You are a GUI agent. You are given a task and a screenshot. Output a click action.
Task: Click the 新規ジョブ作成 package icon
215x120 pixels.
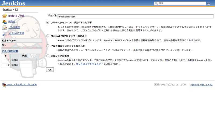tap(5, 16)
